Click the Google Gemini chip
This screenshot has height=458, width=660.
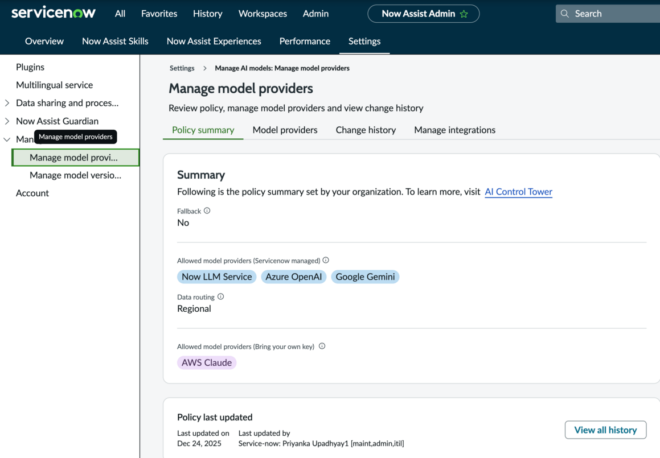pyautogui.click(x=366, y=277)
